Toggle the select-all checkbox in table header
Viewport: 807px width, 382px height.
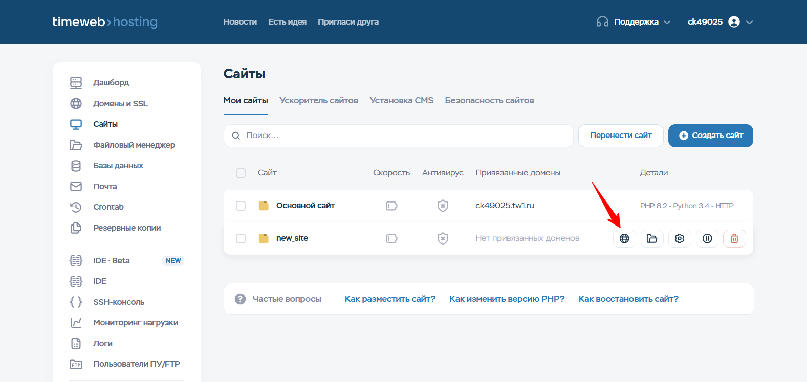tap(241, 173)
